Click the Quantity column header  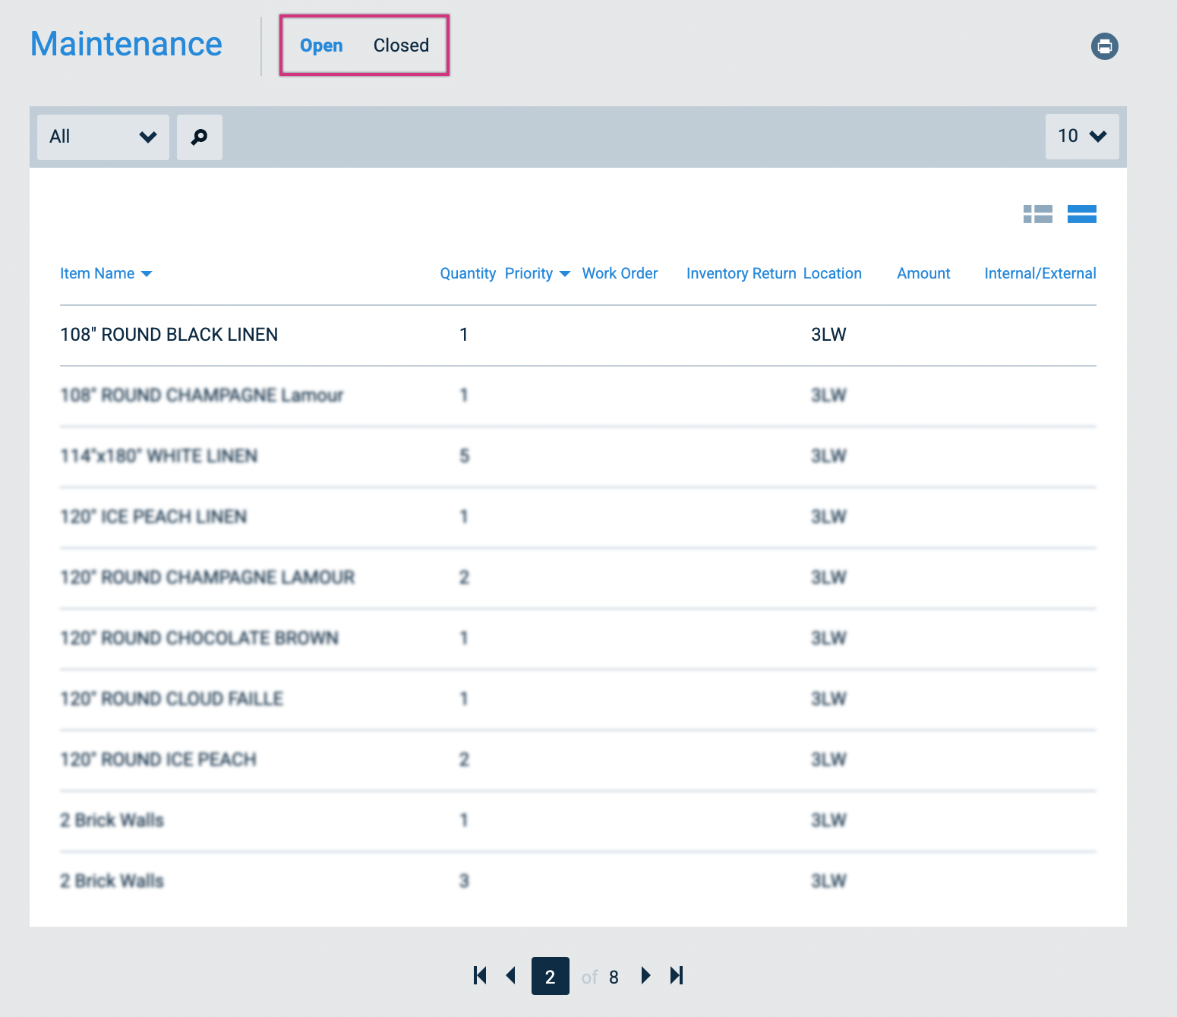click(x=467, y=273)
